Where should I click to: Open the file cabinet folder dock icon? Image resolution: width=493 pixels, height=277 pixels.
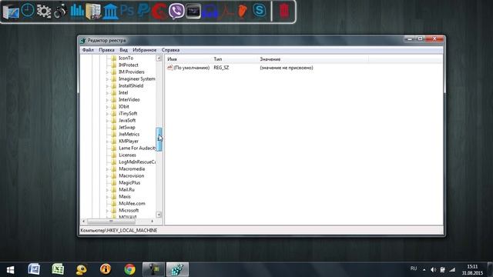point(93,12)
